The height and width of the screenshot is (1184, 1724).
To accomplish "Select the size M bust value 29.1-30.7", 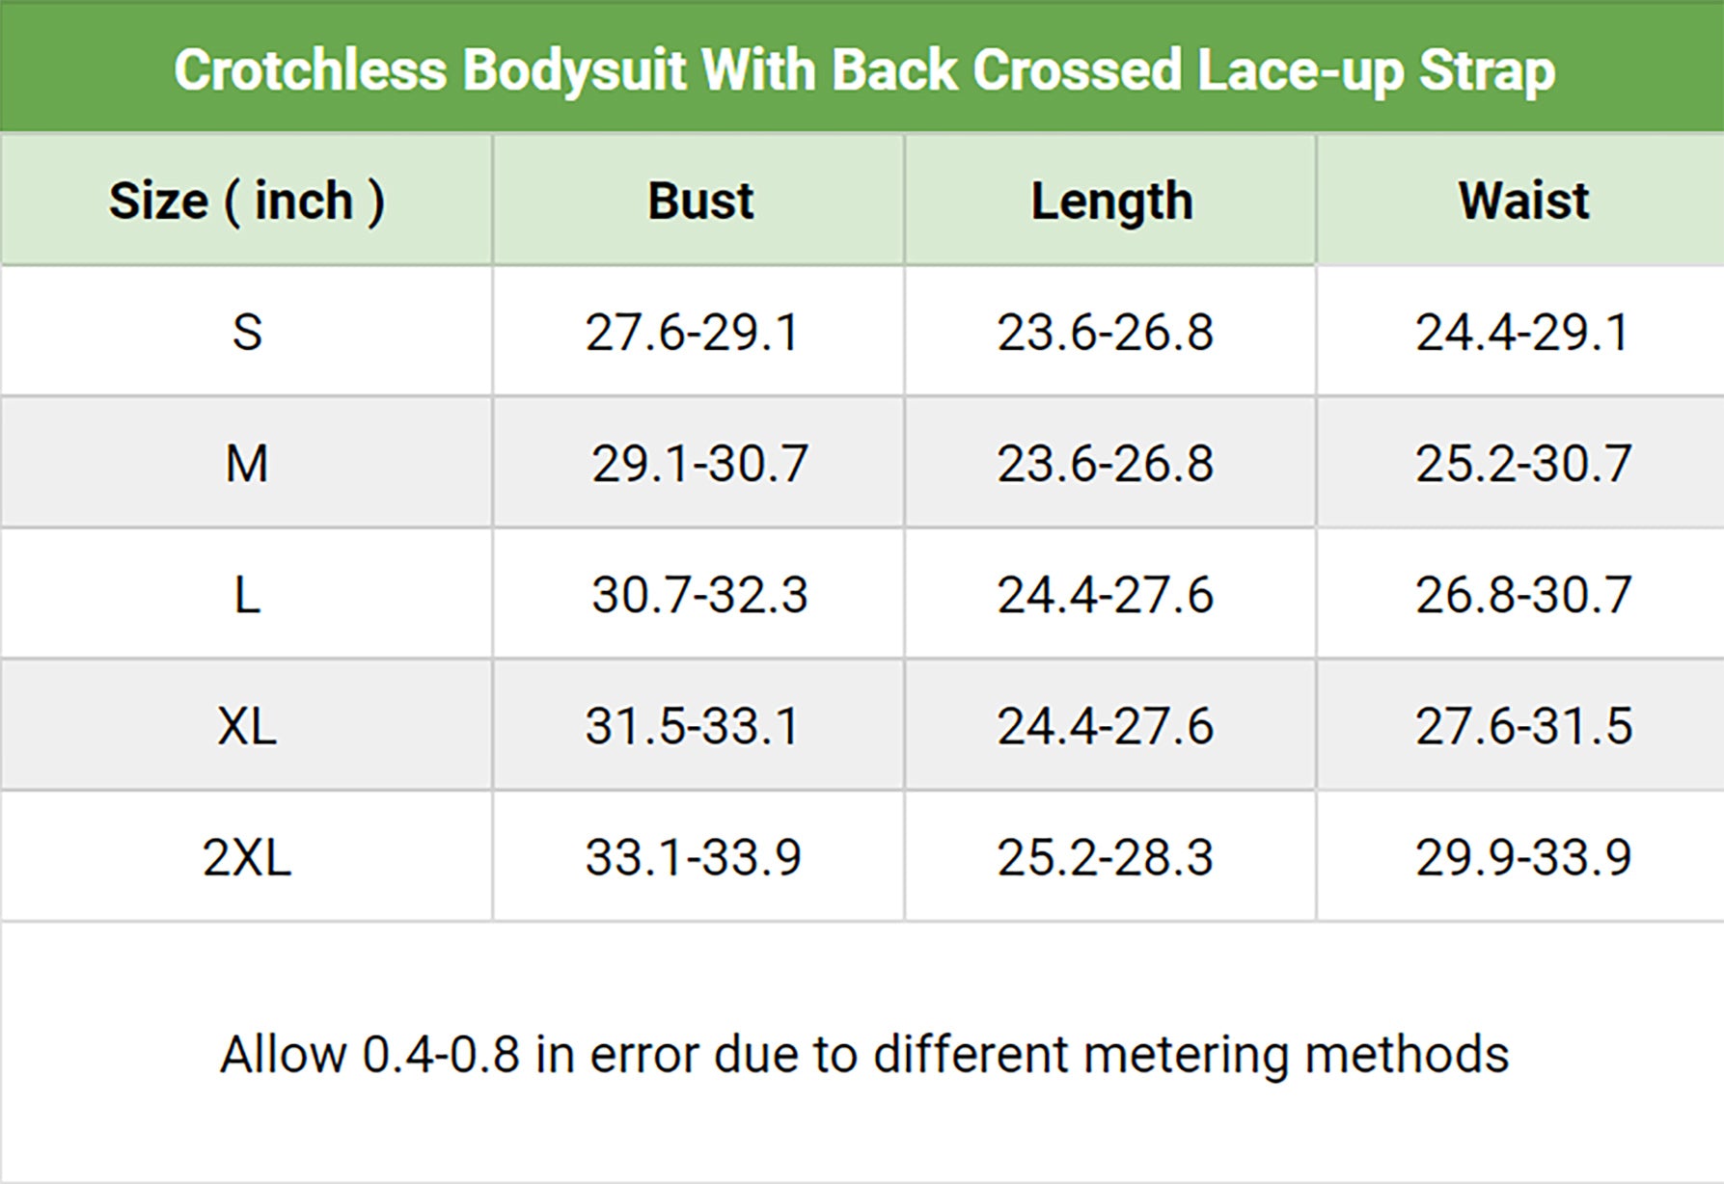I will [699, 464].
